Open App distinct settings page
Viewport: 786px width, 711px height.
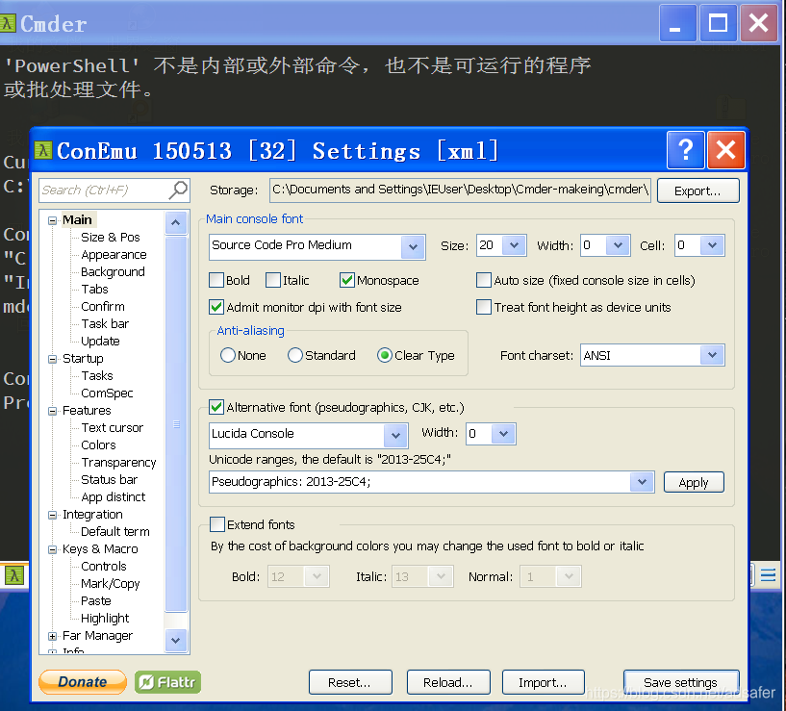pos(113,496)
